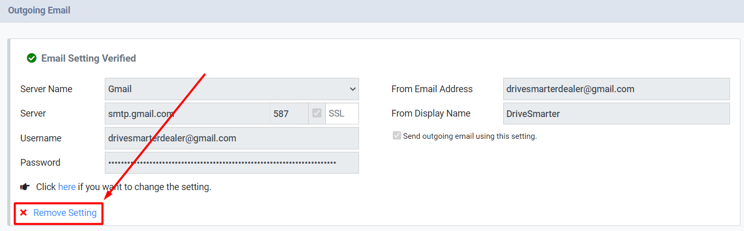Click the Remove Setting link
The width and height of the screenshot is (744, 231).
[65, 213]
